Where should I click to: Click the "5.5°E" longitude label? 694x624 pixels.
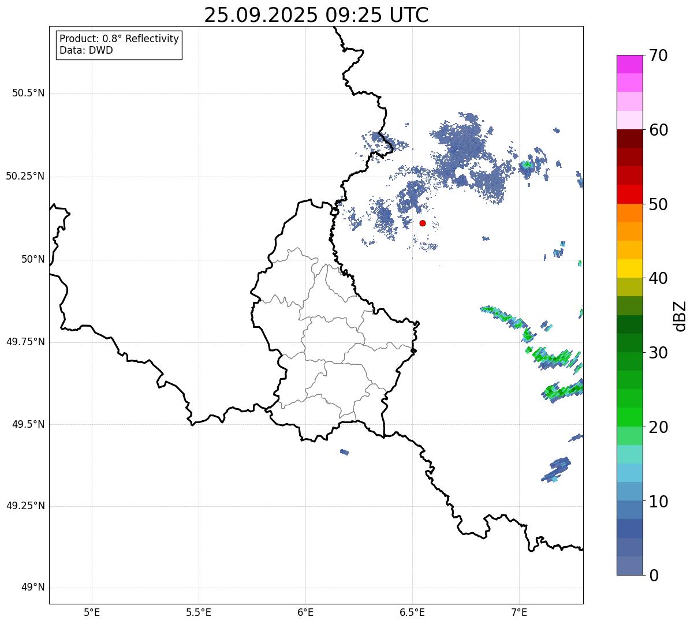pos(199,612)
